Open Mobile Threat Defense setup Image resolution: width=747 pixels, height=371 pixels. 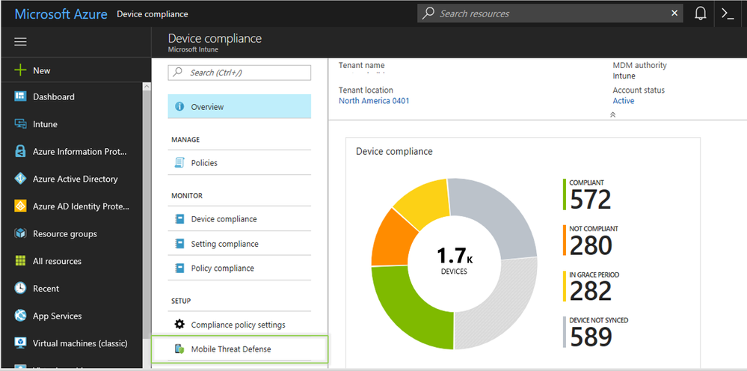click(x=239, y=349)
